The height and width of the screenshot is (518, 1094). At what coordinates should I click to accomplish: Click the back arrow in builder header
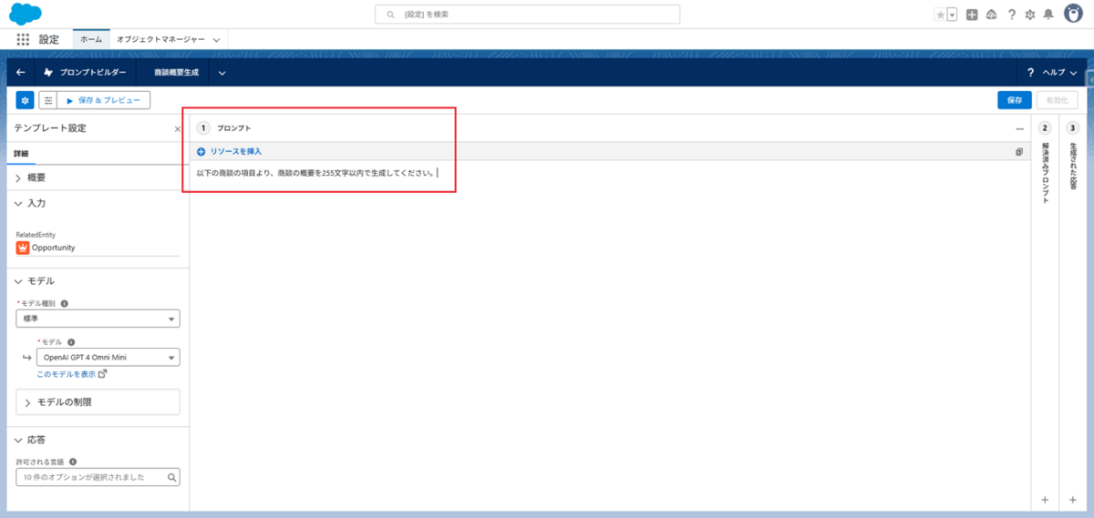[21, 72]
